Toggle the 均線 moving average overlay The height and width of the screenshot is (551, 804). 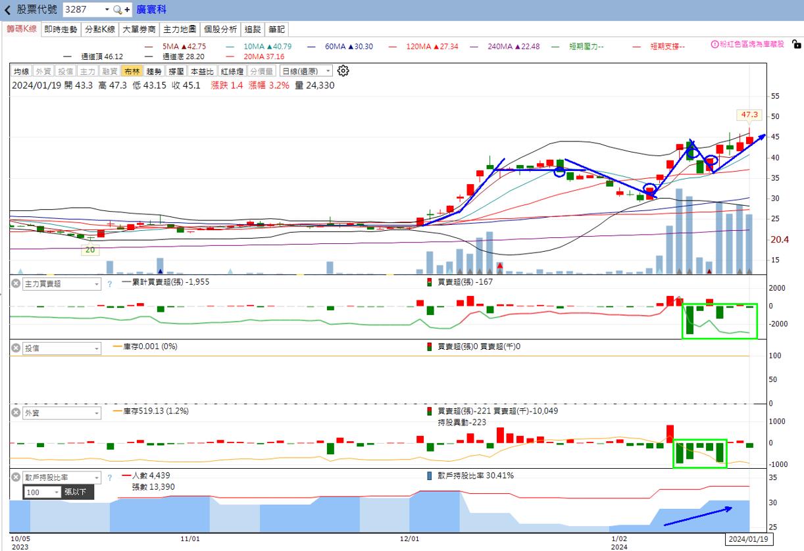[x=21, y=71]
